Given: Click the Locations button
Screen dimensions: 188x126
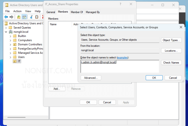Looking at the screenshot, I should click(x=171, y=51).
